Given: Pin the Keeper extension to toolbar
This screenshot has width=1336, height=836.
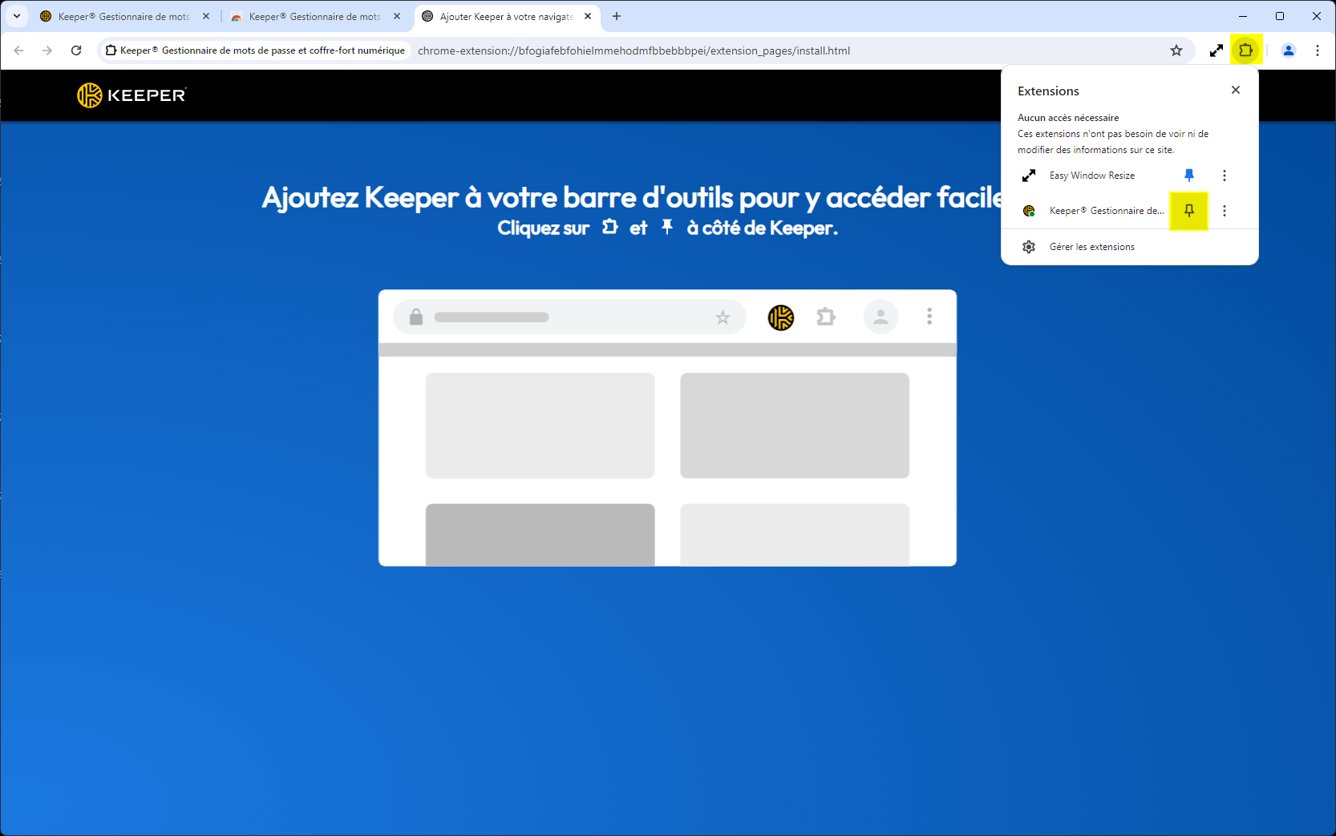Looking at the screenshot, I should pos(1188,211).
